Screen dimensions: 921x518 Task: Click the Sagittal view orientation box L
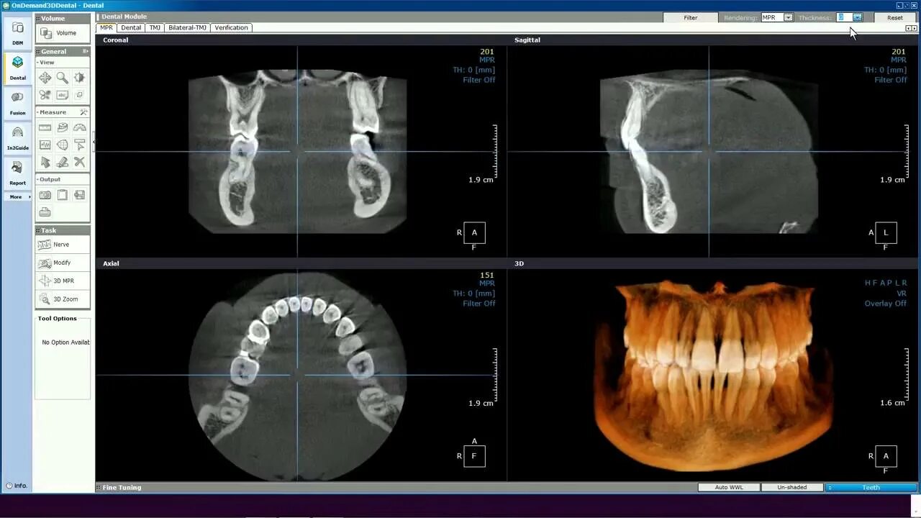[x=886, y=232]
